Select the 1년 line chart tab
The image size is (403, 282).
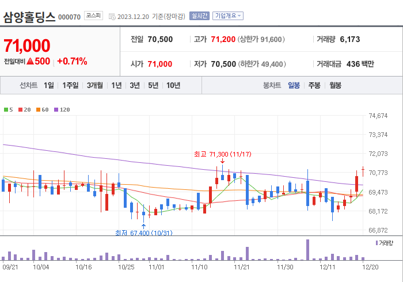pos(116,85)
